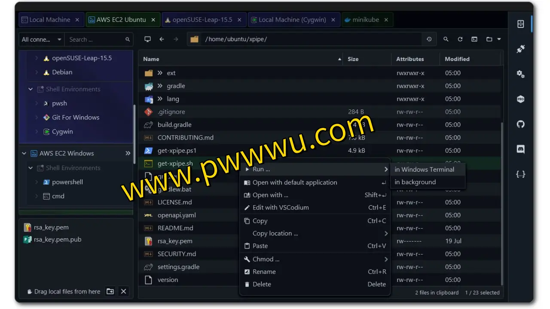Click the search magnifier in browser toolbar
Image resolution: width=550 pixels, height=309 pixels.
tap(446, 39)
